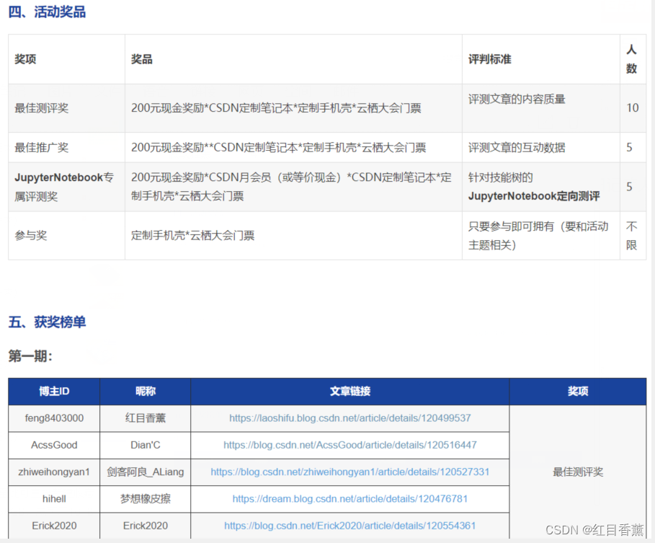
Task: Select blogger ID AcssGood
Action: pos(54,445)
